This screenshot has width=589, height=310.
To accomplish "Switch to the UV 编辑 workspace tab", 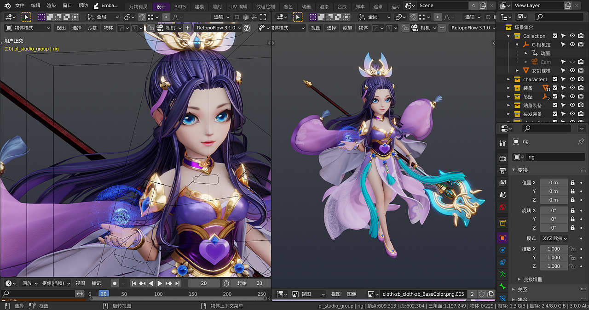I will coord(239,7).
